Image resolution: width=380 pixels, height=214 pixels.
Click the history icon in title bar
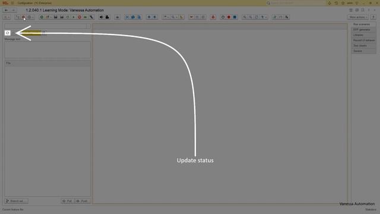[x=336, y=3]
